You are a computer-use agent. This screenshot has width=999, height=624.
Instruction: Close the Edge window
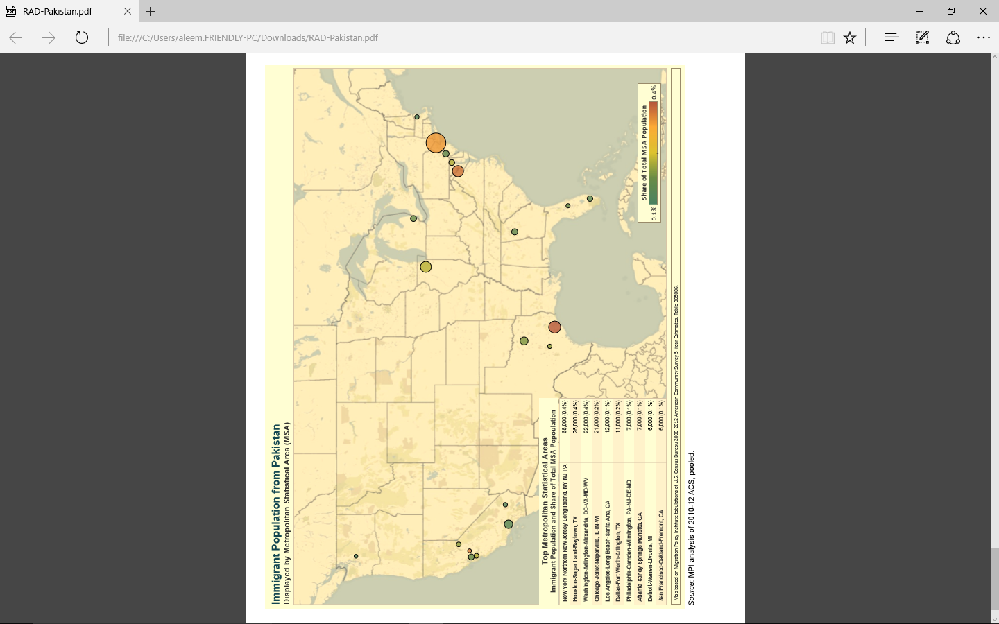pyautogui.click(x=983, y=11)
